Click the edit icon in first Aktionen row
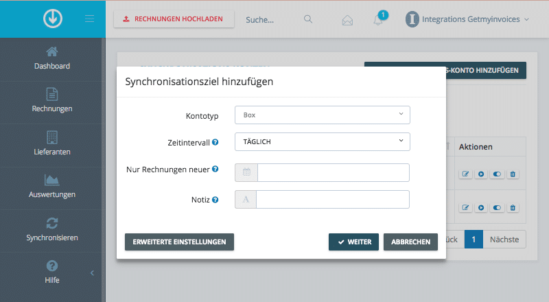This screenshot has width=549, height=302. (466, 174)
